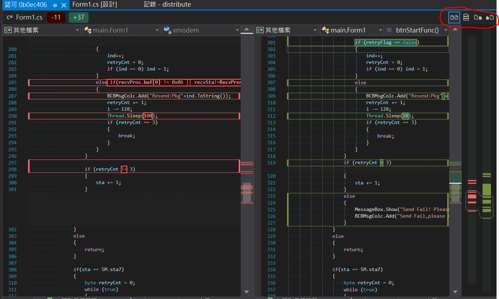499x299 pixels.
Task: Click line number 298 in left pane
Action: pyautogui.click(x=12, y=169)
